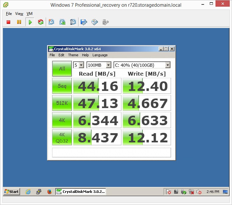Screen dimensions: 232x205
Task: Click the CD/DVD device connect icon
Action: tap(94, 22)
